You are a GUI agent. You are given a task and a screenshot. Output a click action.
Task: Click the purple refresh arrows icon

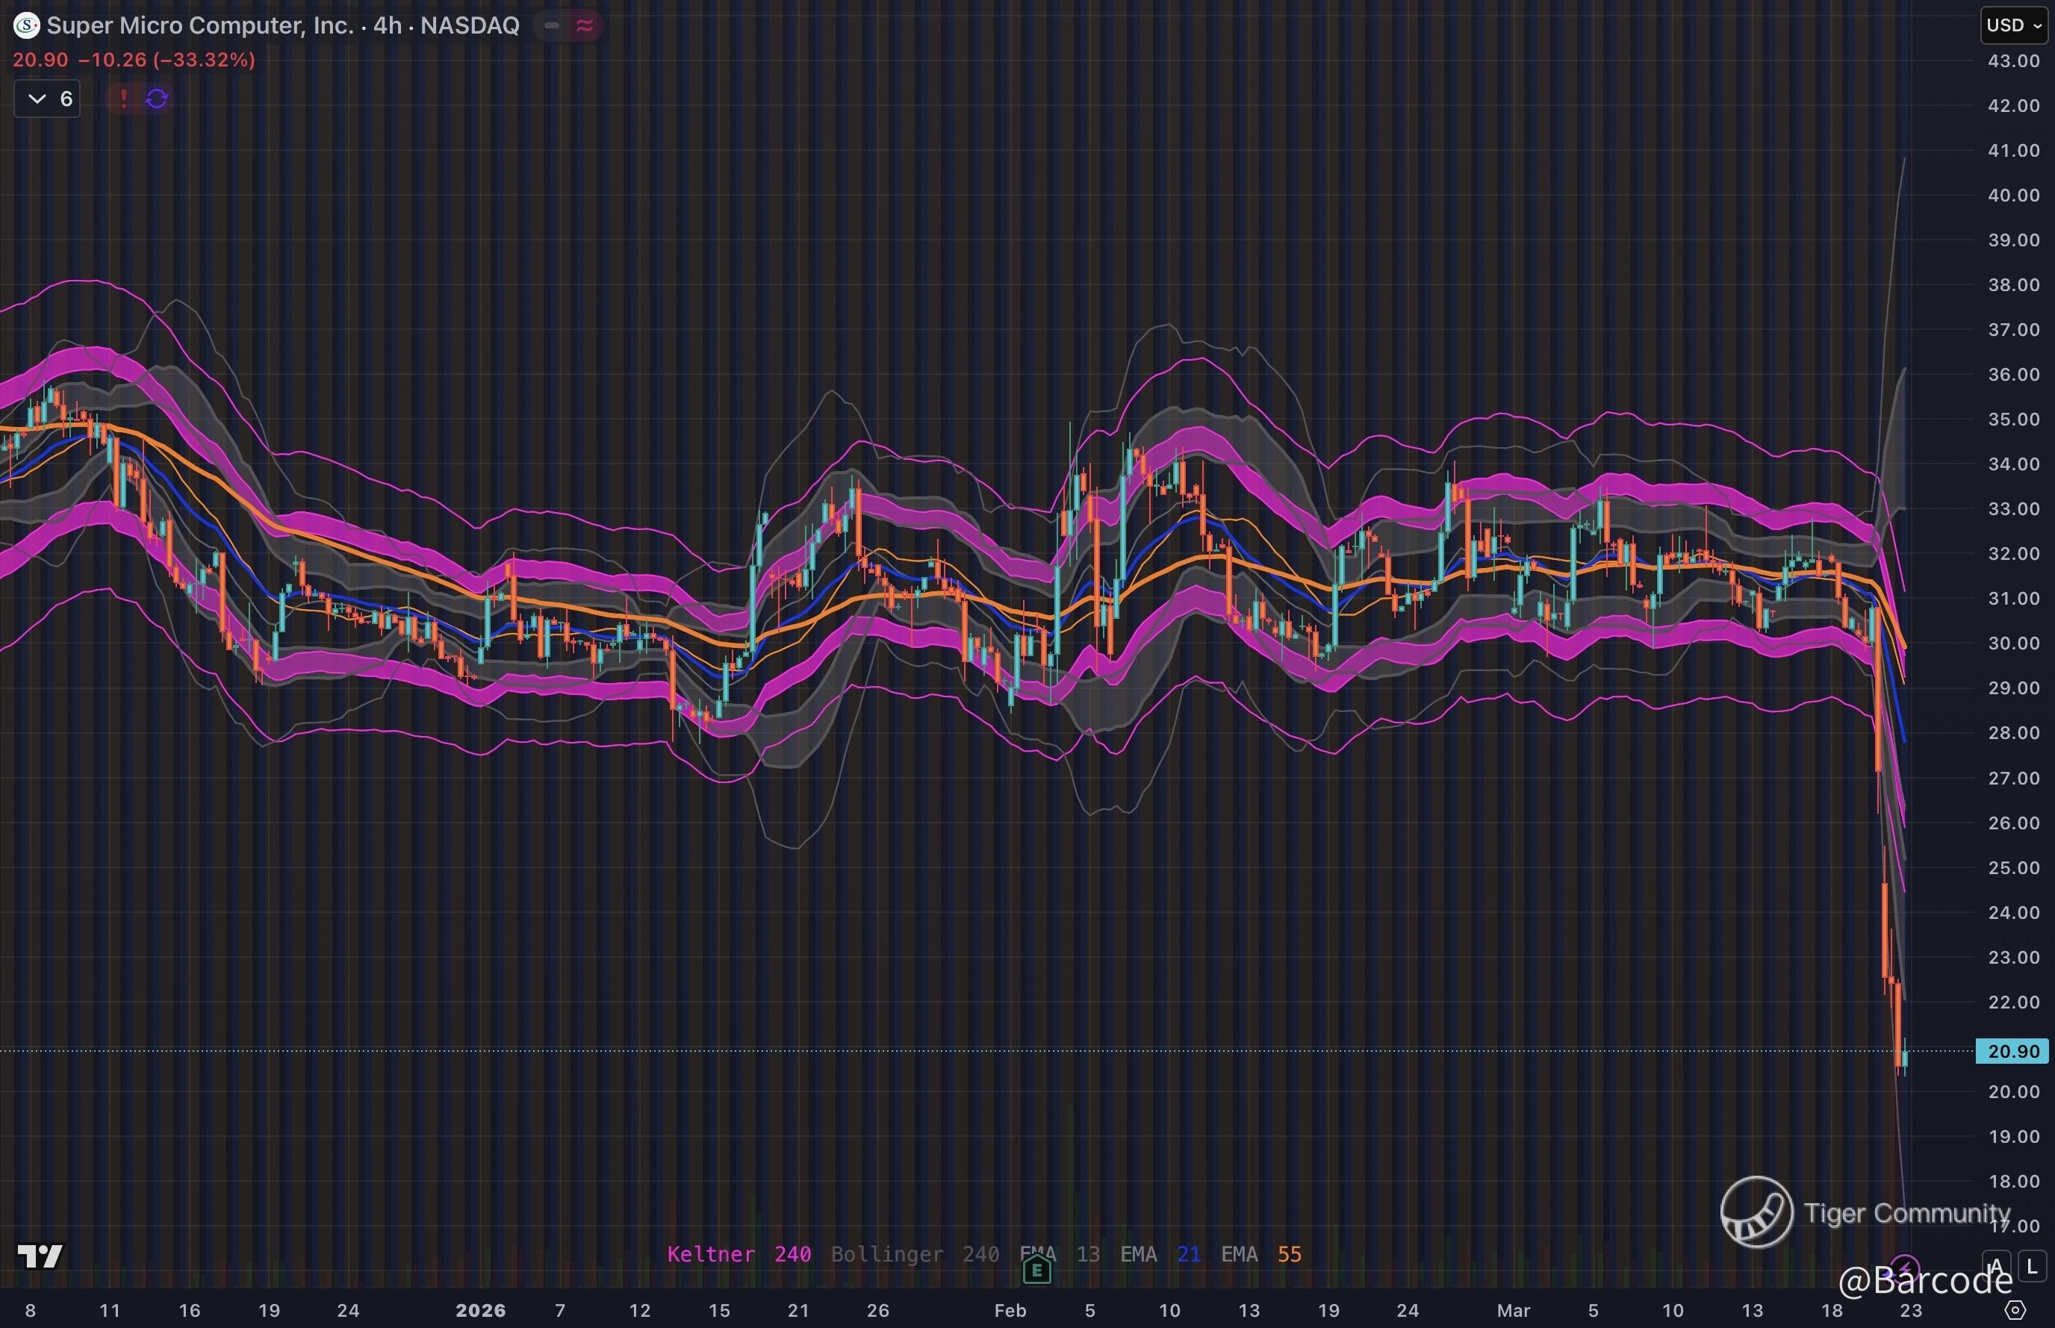[157, 99]
